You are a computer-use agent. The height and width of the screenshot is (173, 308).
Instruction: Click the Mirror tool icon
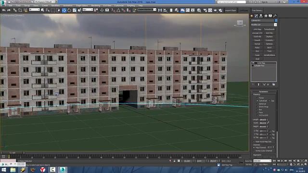pyautogui.click(x=160, y=10)
